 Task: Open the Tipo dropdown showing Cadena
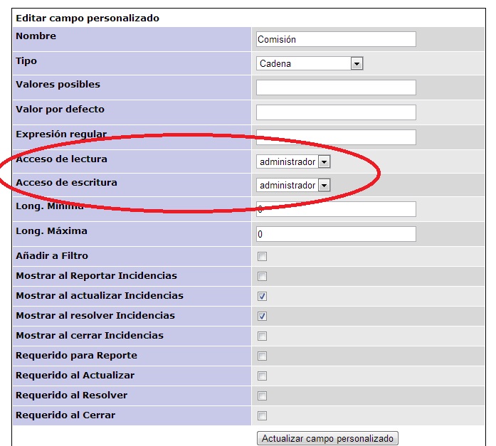310,63
